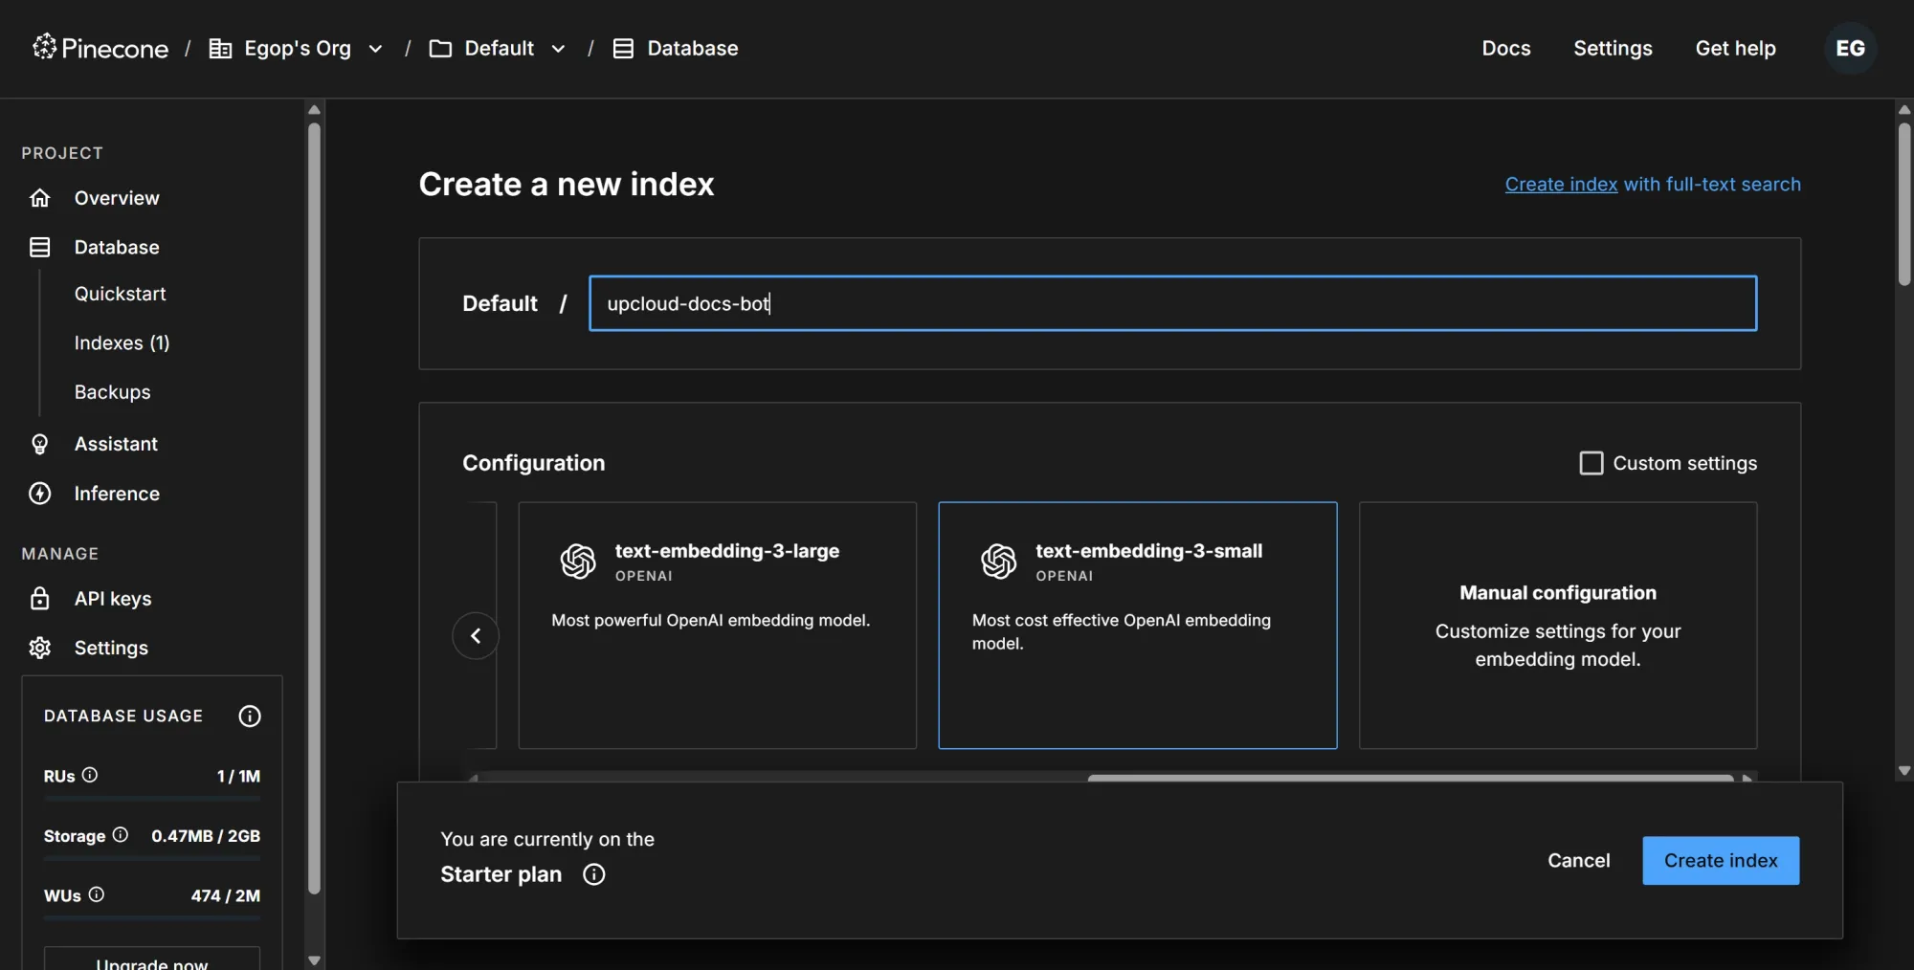This screenshot has height=970, width=1914.
Task: Select the text-embedding-3-small model card
Action: point(1138,626)
